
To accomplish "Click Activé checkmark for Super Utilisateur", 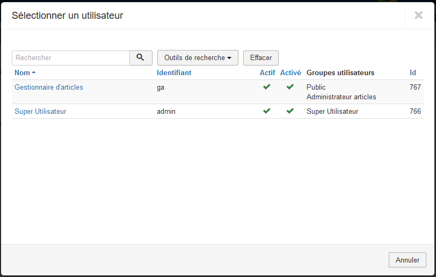I will (290, 111).
